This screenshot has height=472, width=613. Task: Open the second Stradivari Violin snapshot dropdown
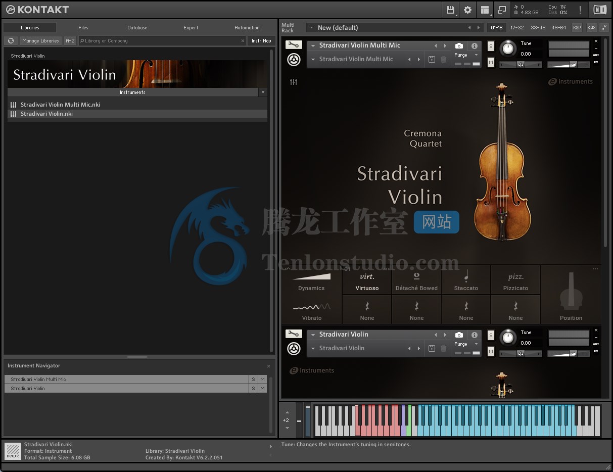tap(313, 348)
